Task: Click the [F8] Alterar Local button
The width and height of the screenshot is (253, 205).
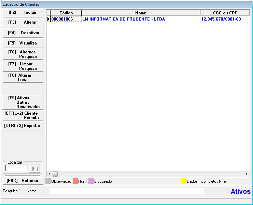Action: point(23,77)
